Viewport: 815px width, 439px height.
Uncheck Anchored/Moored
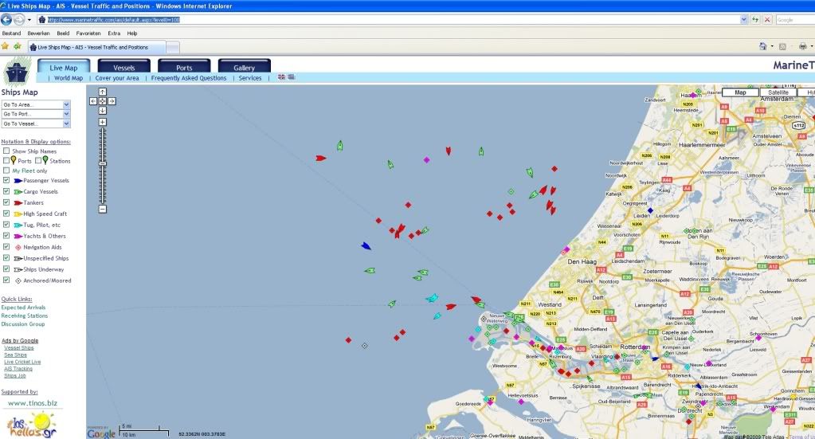(x=6, y=280)
